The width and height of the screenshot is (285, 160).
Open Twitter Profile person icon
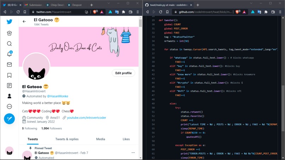tap(10, 96)
